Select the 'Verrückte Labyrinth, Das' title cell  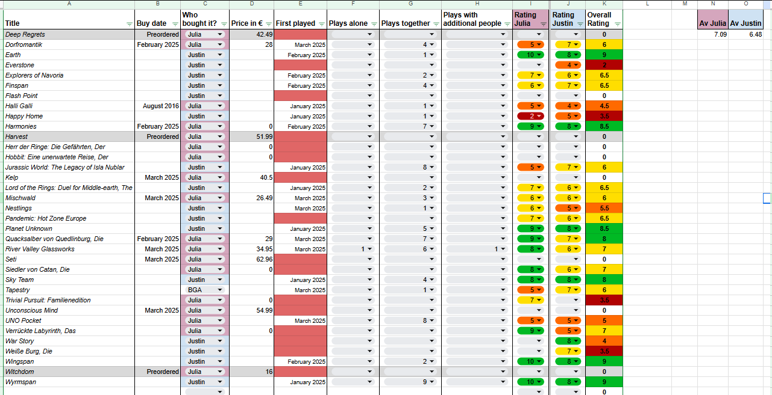[x=69, y=331]
